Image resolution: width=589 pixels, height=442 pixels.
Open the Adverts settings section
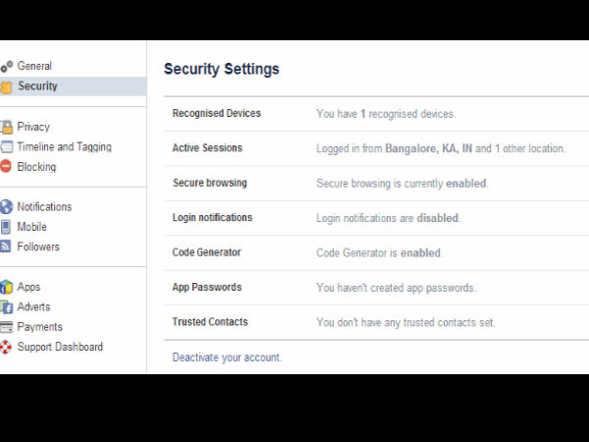pos(34,307)
